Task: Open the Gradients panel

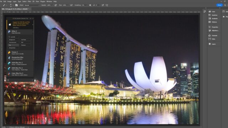Action: (x=213, y=18)
